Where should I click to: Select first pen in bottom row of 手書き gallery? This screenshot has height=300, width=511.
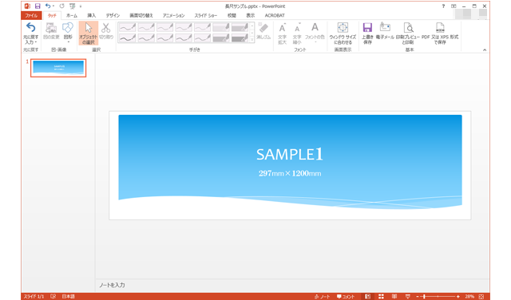tap(128, 37)
